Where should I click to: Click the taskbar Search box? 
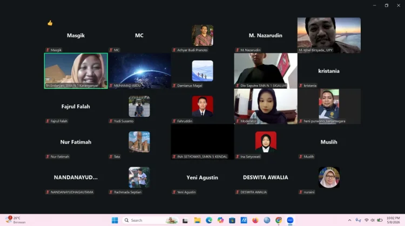[x=150, y=220]
